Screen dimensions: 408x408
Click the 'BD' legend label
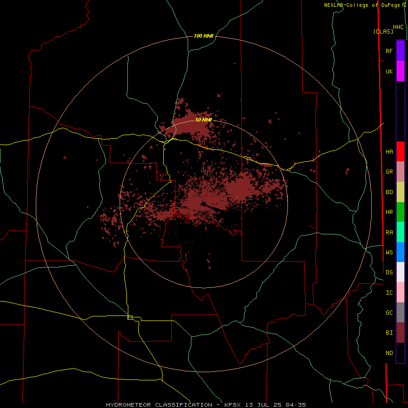389,192
